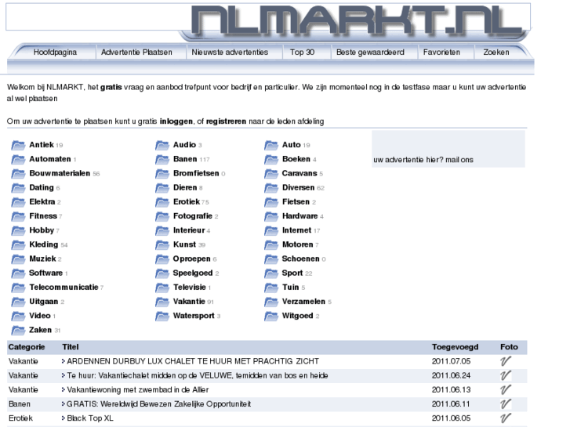Open the Favorieten tab
Viewport: 570px width, 427px height.
441,52
